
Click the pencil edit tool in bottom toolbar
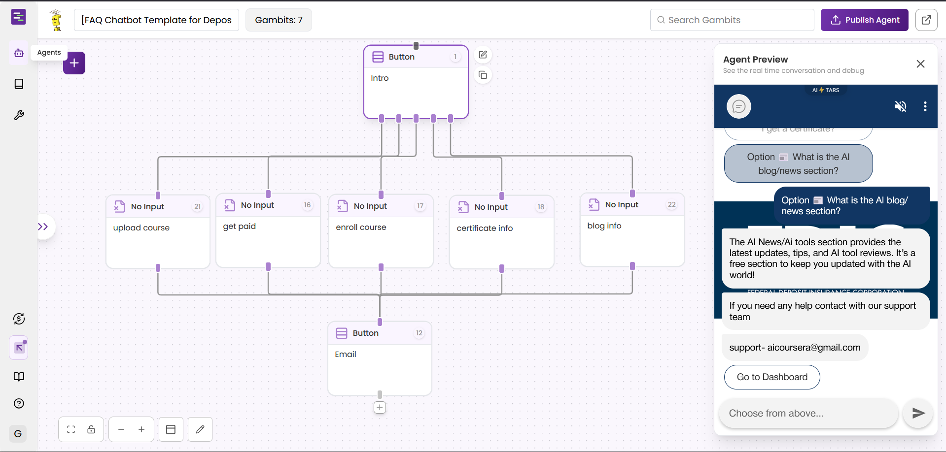tap(200, 429)
